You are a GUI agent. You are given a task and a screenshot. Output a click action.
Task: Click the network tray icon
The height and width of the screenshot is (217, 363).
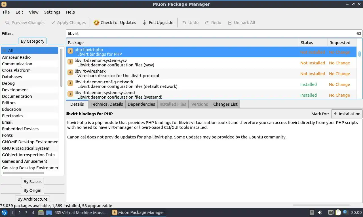(x=330, y=212)
